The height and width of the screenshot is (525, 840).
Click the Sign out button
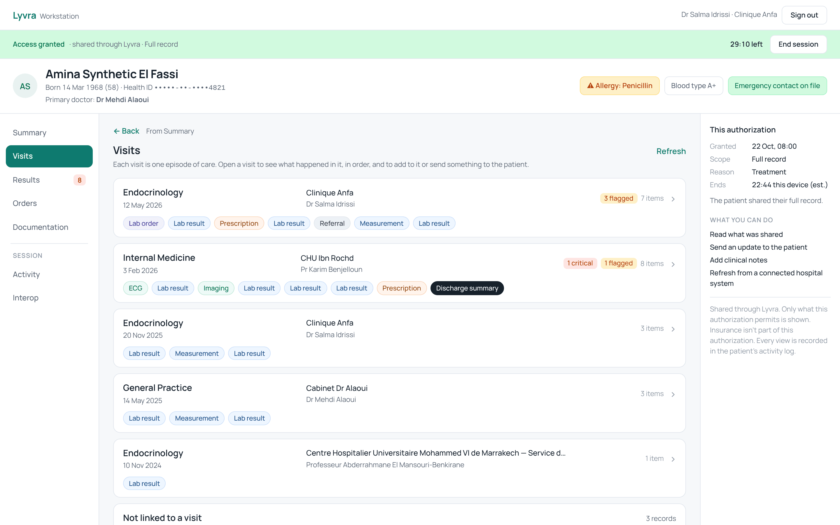(x=804, y=15)
